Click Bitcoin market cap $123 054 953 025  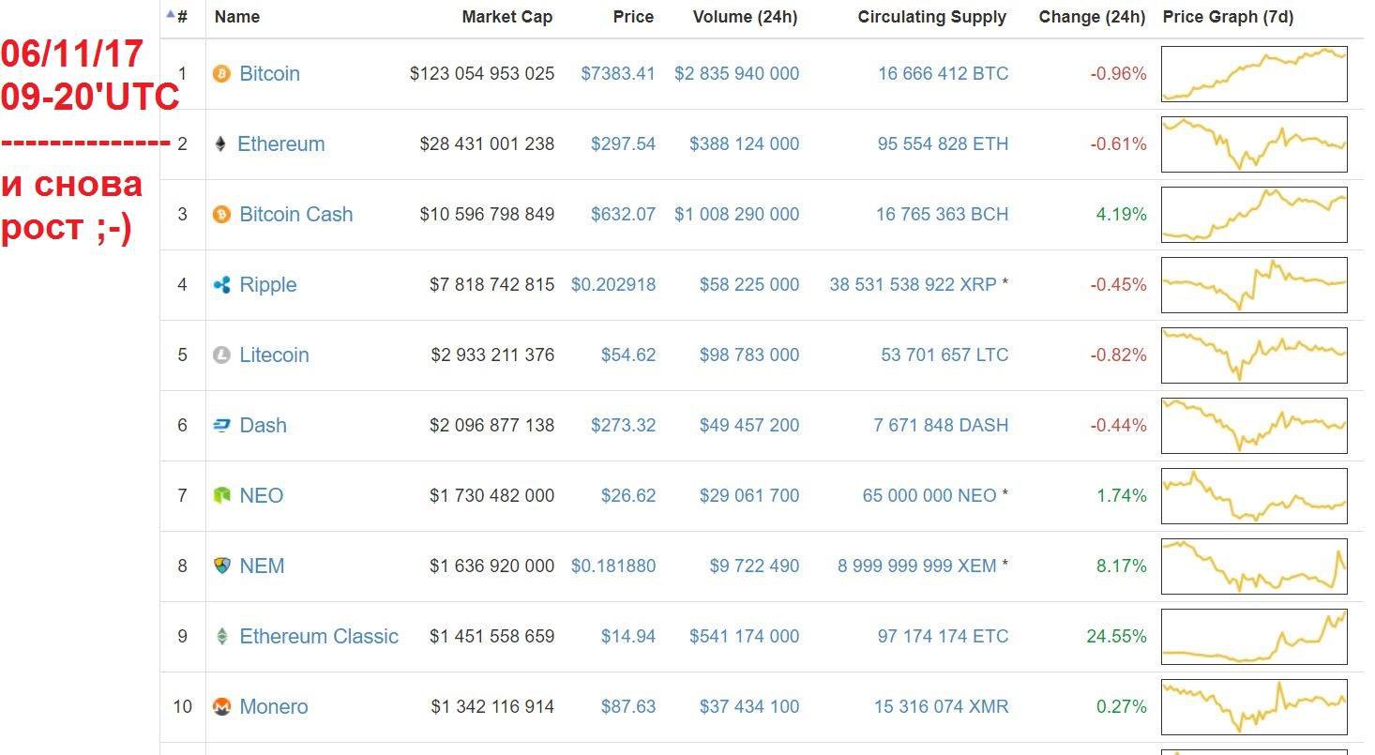tap(482, 73)
